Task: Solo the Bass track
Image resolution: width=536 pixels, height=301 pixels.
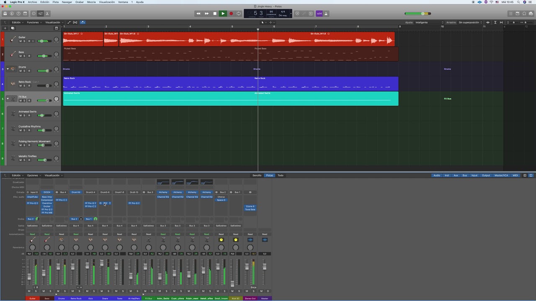Action: 24,56
